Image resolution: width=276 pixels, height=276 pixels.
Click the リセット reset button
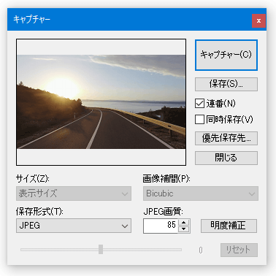click(239, 250)
